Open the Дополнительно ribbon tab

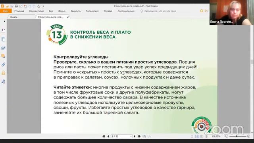[126, 11]
